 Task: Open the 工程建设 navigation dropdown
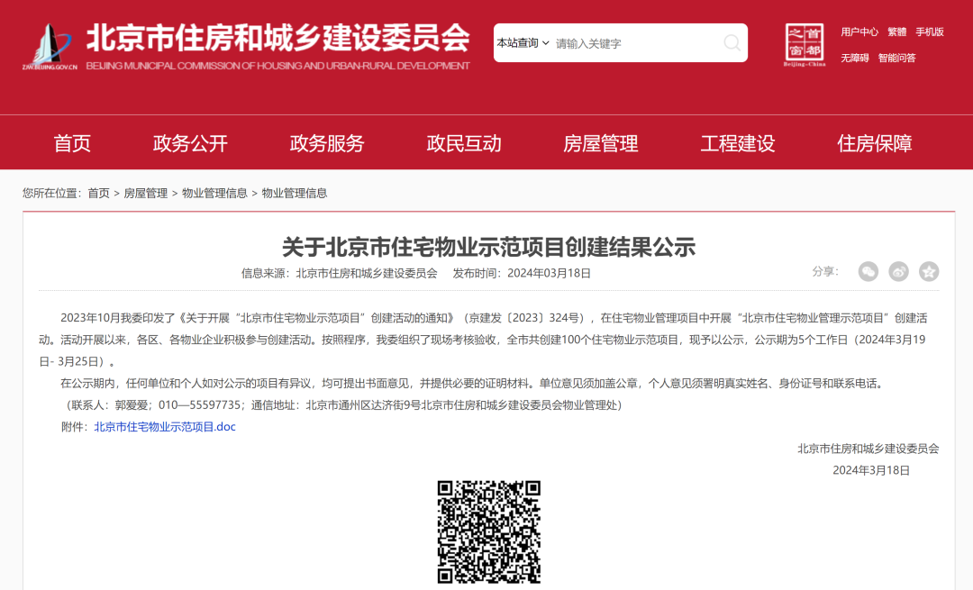pyautogui.click(x=737, y=142)
